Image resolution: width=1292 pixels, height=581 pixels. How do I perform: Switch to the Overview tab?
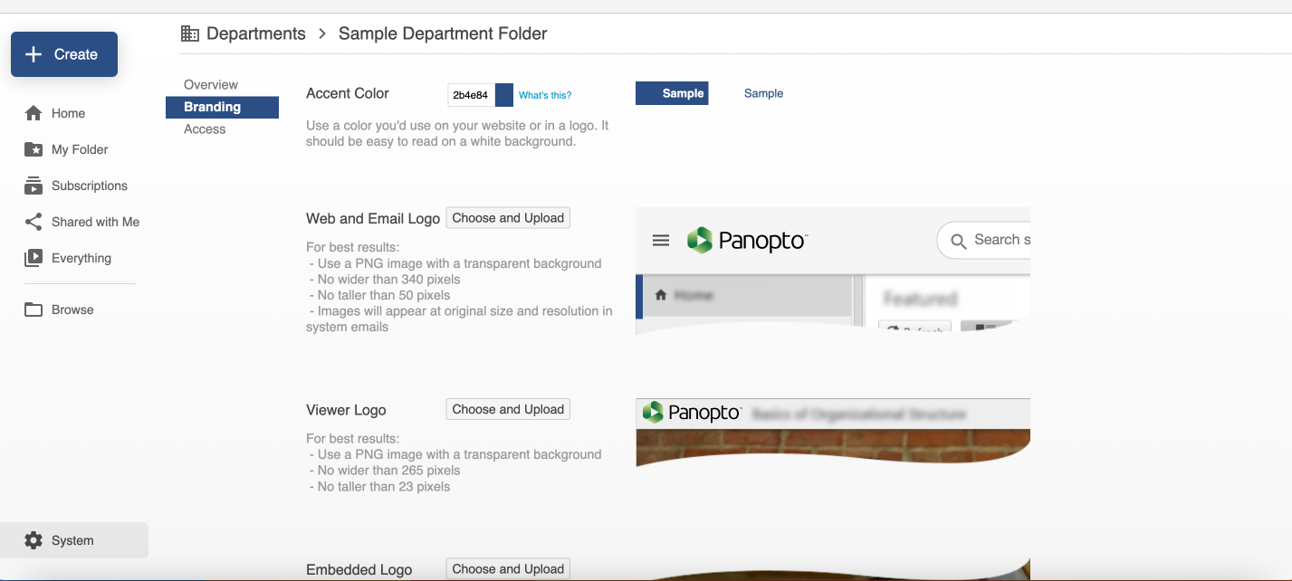click(211, 84)
